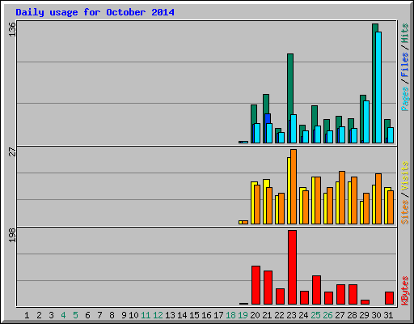Click the Sites legend label
This screenshot has height=324, width=414.
(x=405, y=212)
